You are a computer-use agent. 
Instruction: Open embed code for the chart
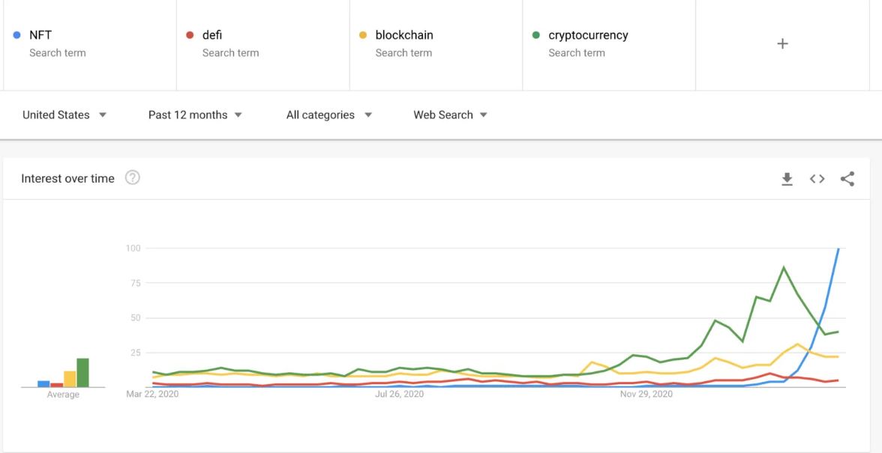pyautogui.click(x=817, y=179)
